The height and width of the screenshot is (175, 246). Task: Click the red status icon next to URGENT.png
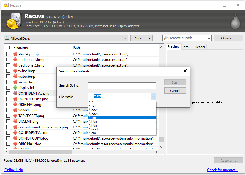point(16,121)
